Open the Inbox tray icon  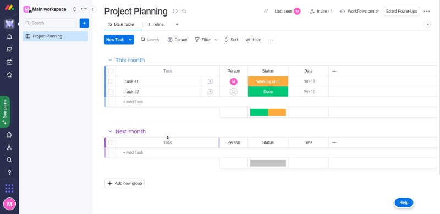click(9, 50)
